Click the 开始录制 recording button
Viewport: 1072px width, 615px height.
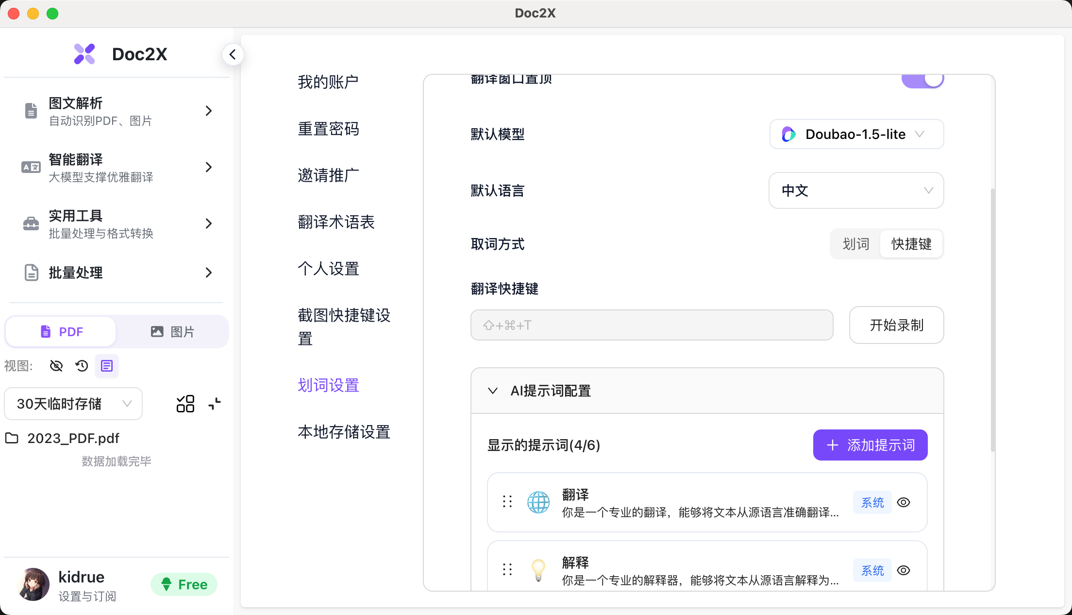[896, 325]
